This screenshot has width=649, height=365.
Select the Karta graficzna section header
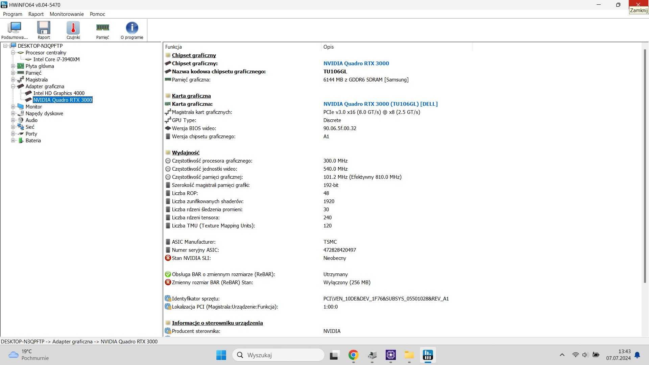191,96
